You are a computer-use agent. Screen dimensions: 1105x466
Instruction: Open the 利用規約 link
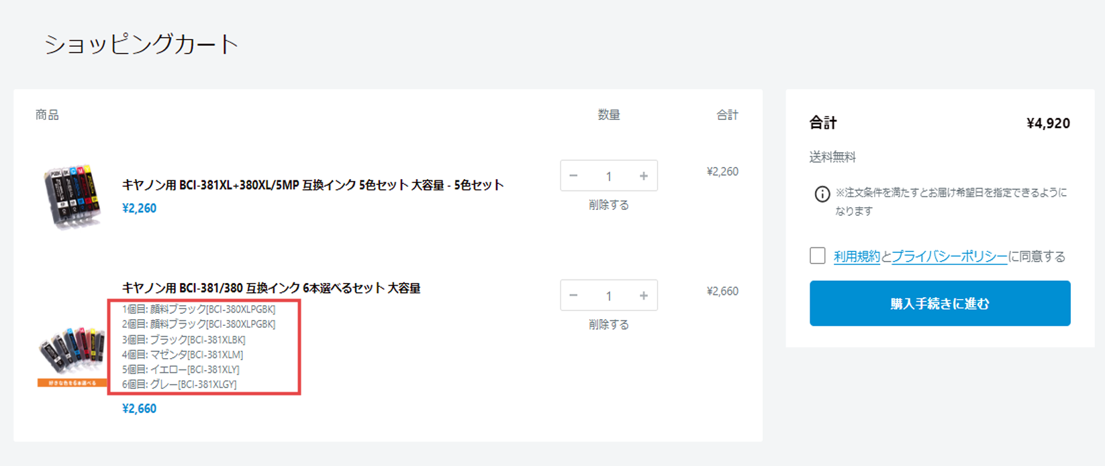point(856,257)
